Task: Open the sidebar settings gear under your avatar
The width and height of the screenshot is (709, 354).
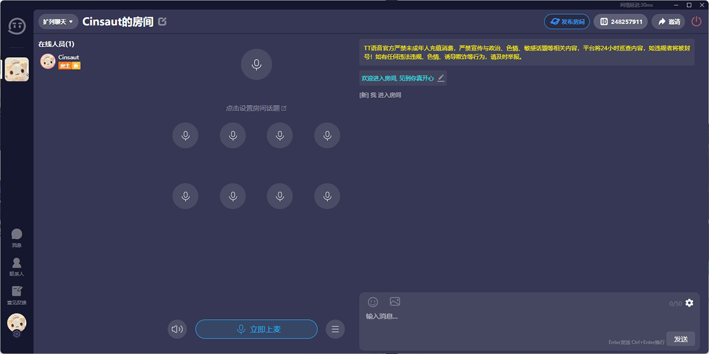Action: 17,333
